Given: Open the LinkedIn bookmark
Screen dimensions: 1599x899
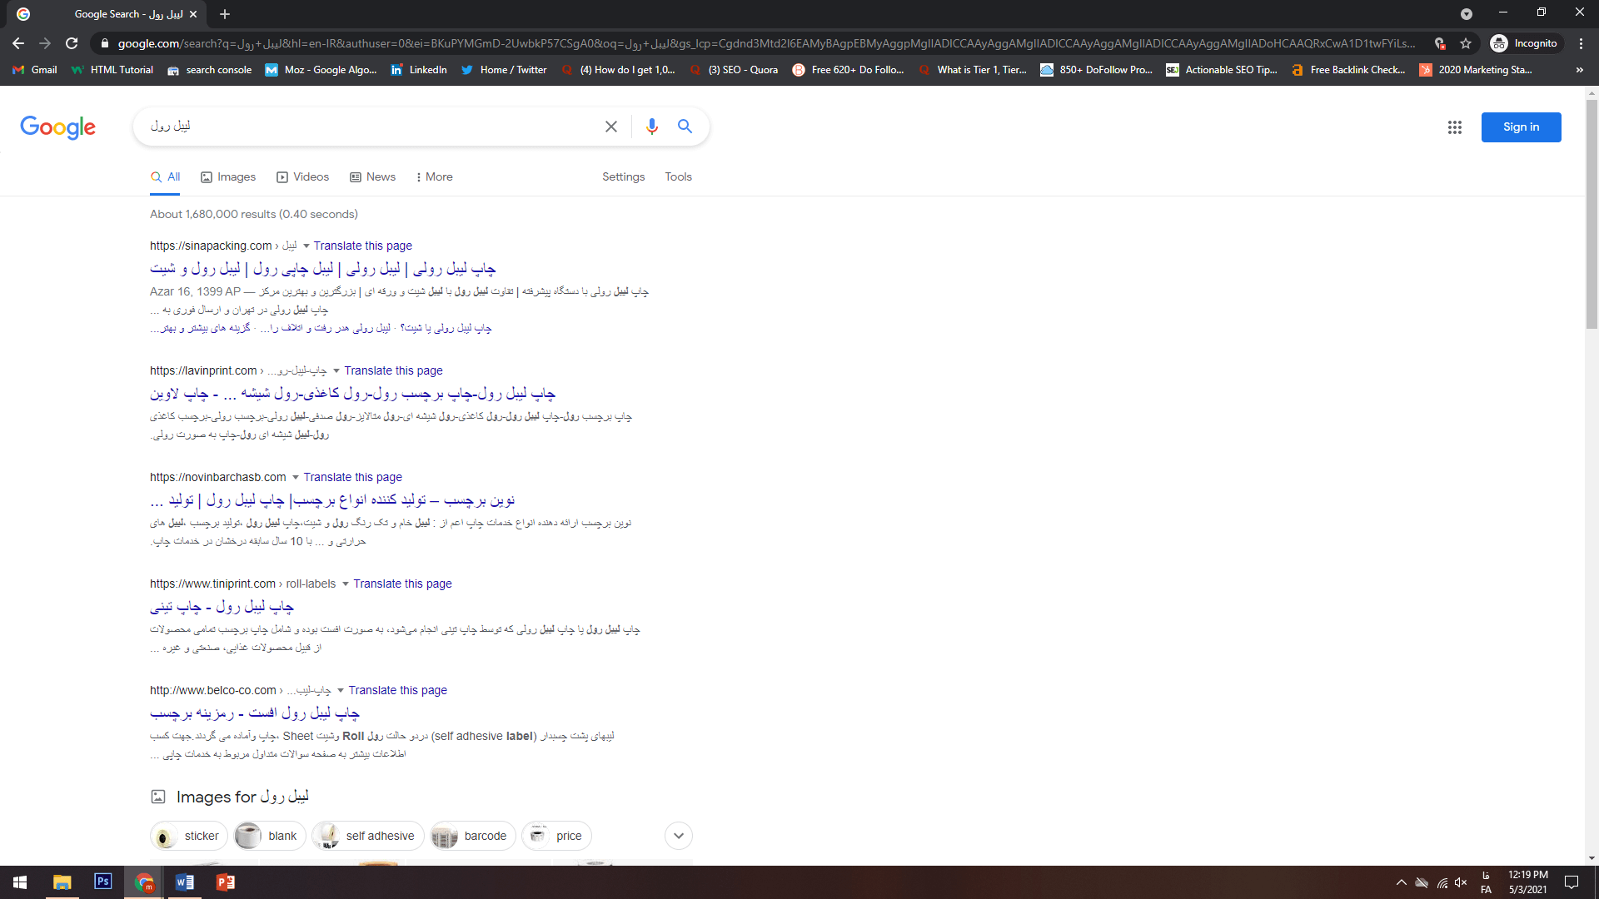Looking at the screenshot, I should [x=419, y=70].
